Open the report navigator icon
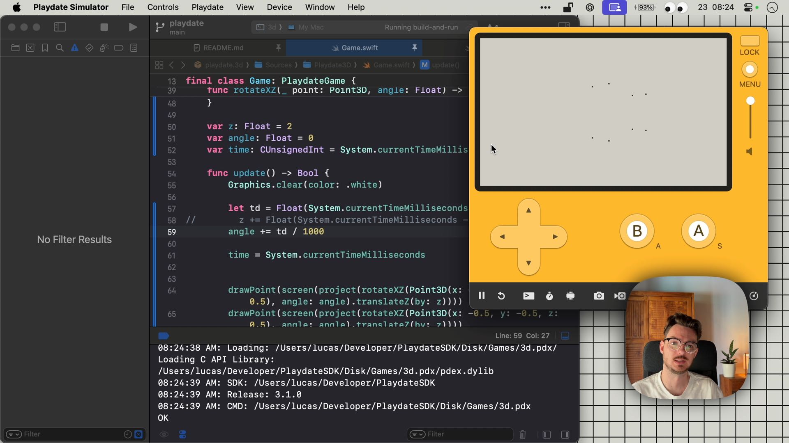 click(x=134, y=48)
